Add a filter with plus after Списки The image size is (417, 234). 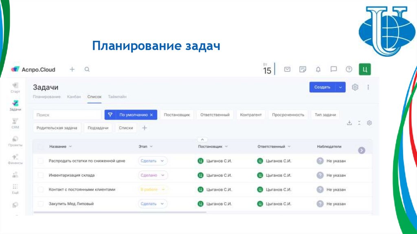145,128
